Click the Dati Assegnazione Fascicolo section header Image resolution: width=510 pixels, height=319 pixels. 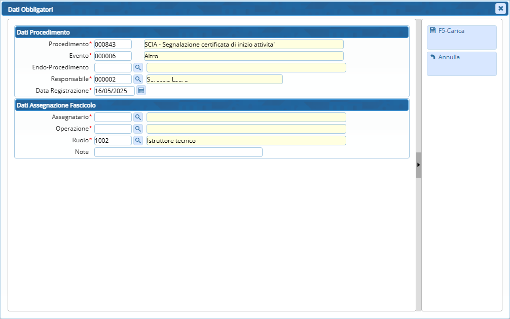click(211, 105)
